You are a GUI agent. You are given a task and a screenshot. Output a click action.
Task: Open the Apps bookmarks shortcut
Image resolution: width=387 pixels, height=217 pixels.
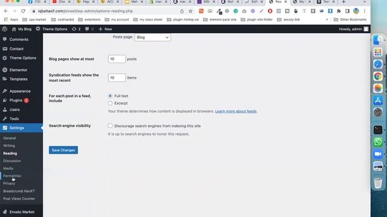click(x=11, y=19)
